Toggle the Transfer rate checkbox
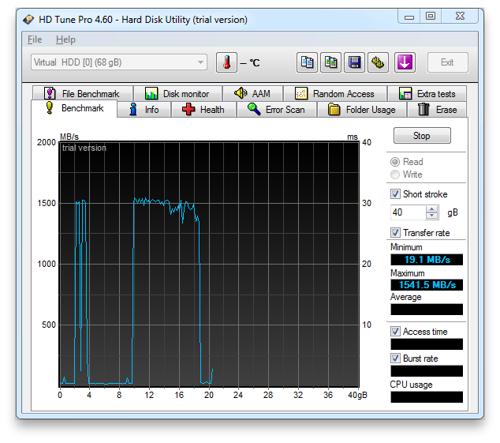 [x=395, y=232]
